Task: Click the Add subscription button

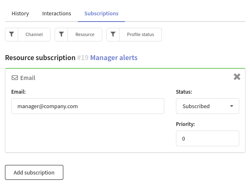Action: [34, 172]
